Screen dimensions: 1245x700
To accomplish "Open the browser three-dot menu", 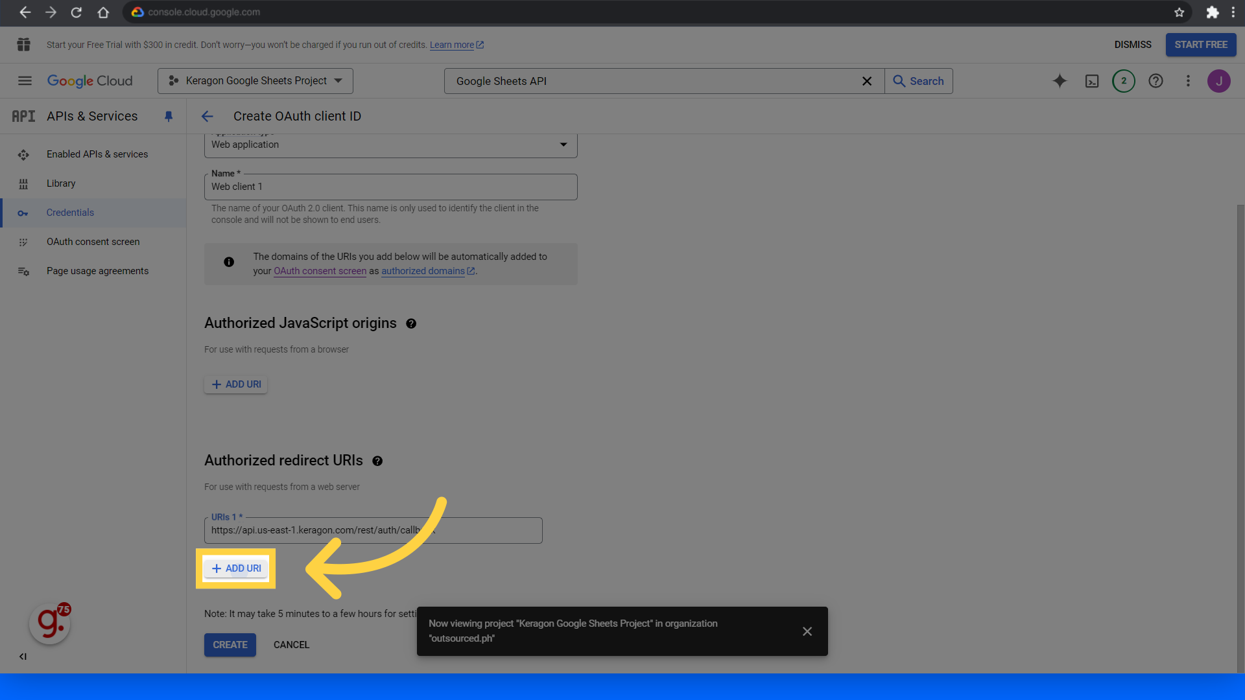I will coord(1233,12).
